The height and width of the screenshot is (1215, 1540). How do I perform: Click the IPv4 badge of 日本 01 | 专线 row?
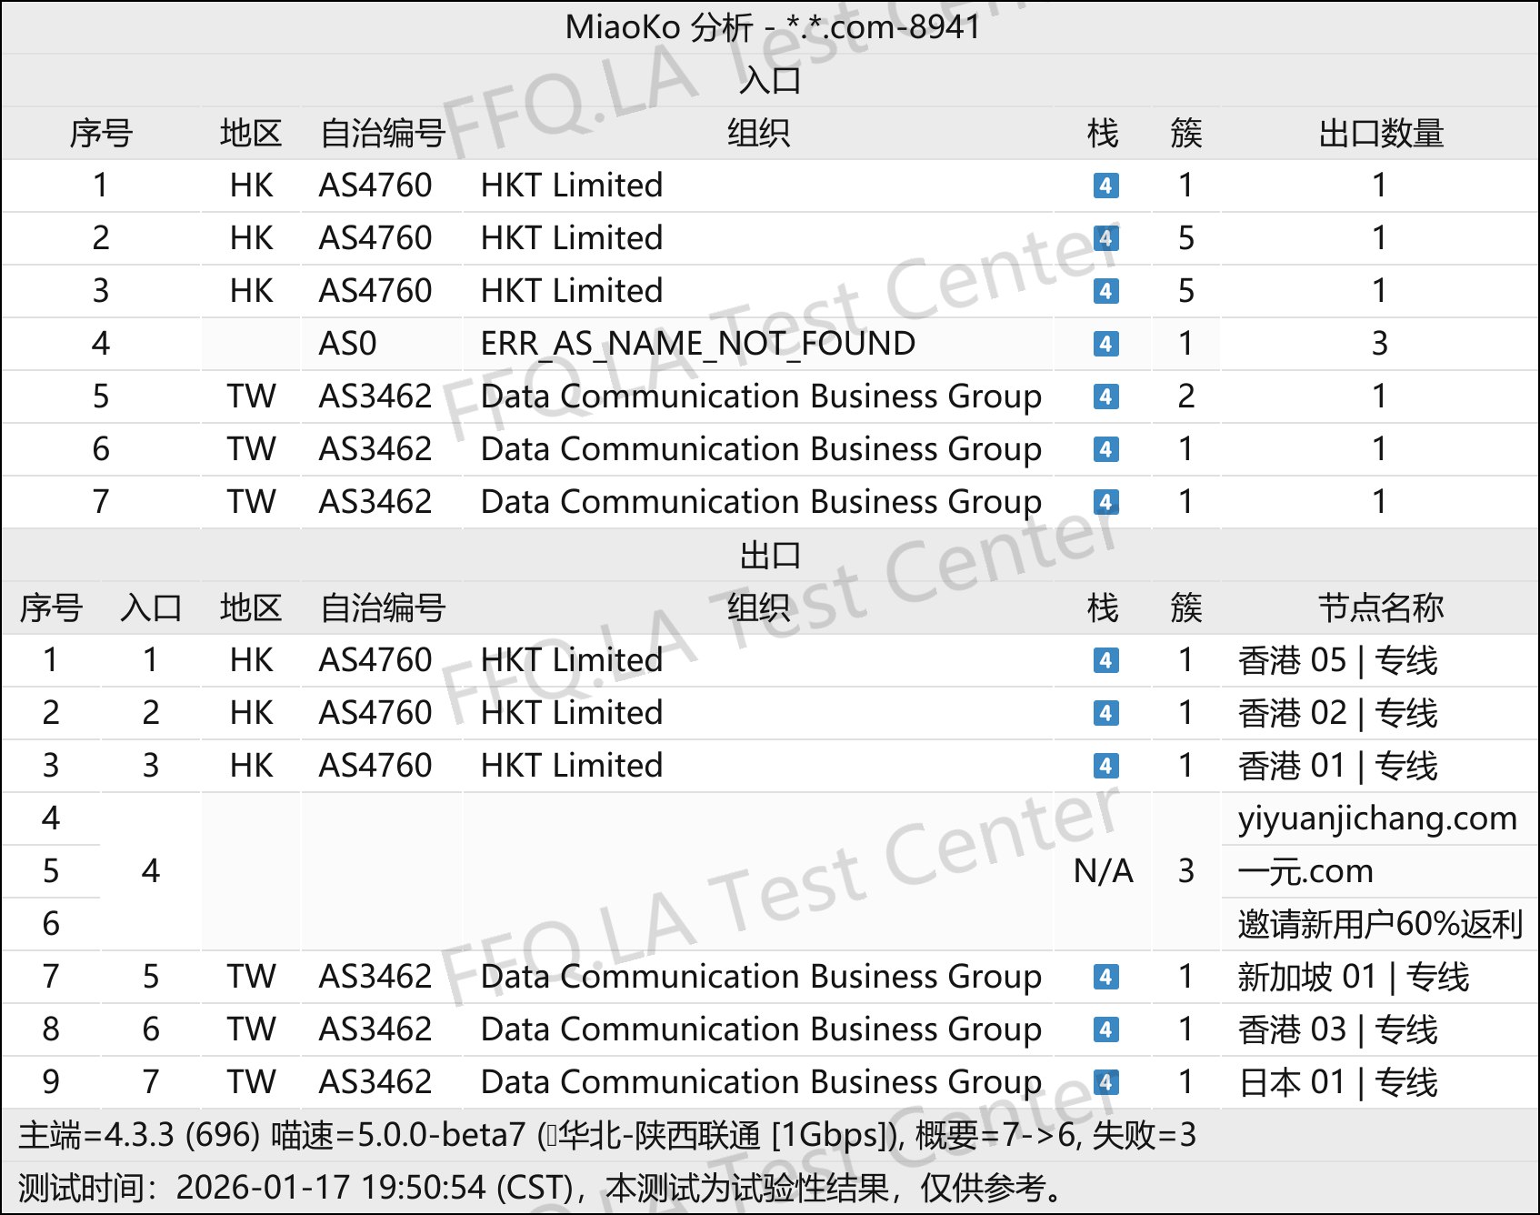(x=1105, y=1082)
